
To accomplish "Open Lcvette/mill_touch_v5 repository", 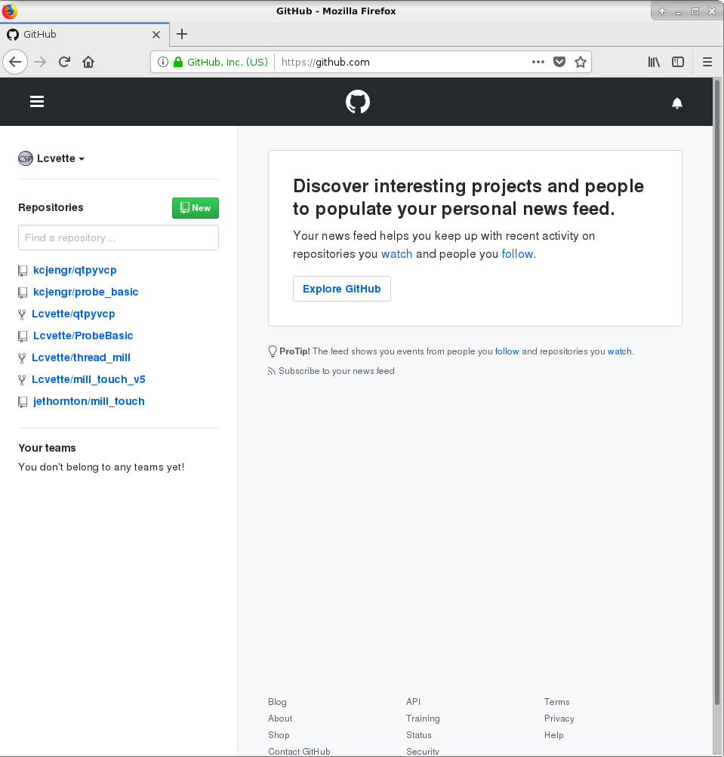I will [88, 379].
